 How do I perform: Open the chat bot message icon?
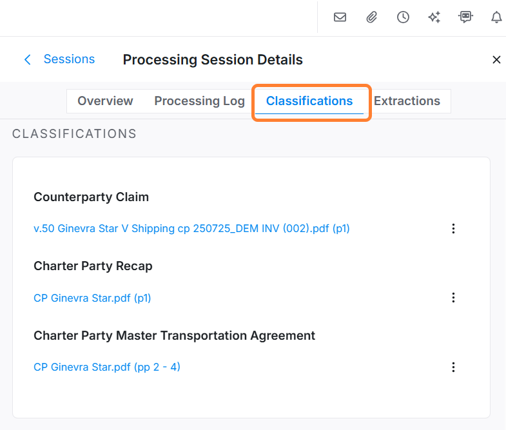[x=465, y=17]
